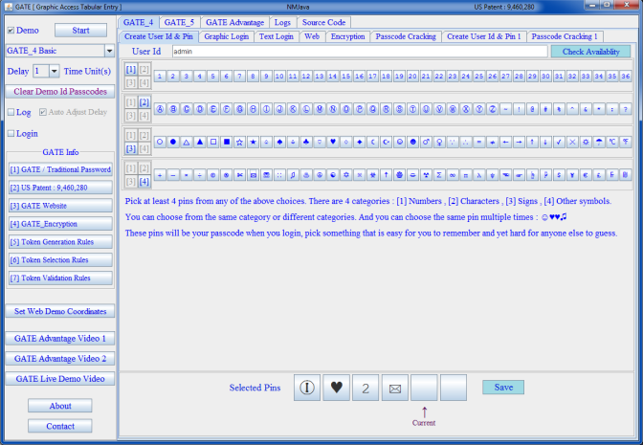Choose the hollow circle sign pin

point(160,142)
